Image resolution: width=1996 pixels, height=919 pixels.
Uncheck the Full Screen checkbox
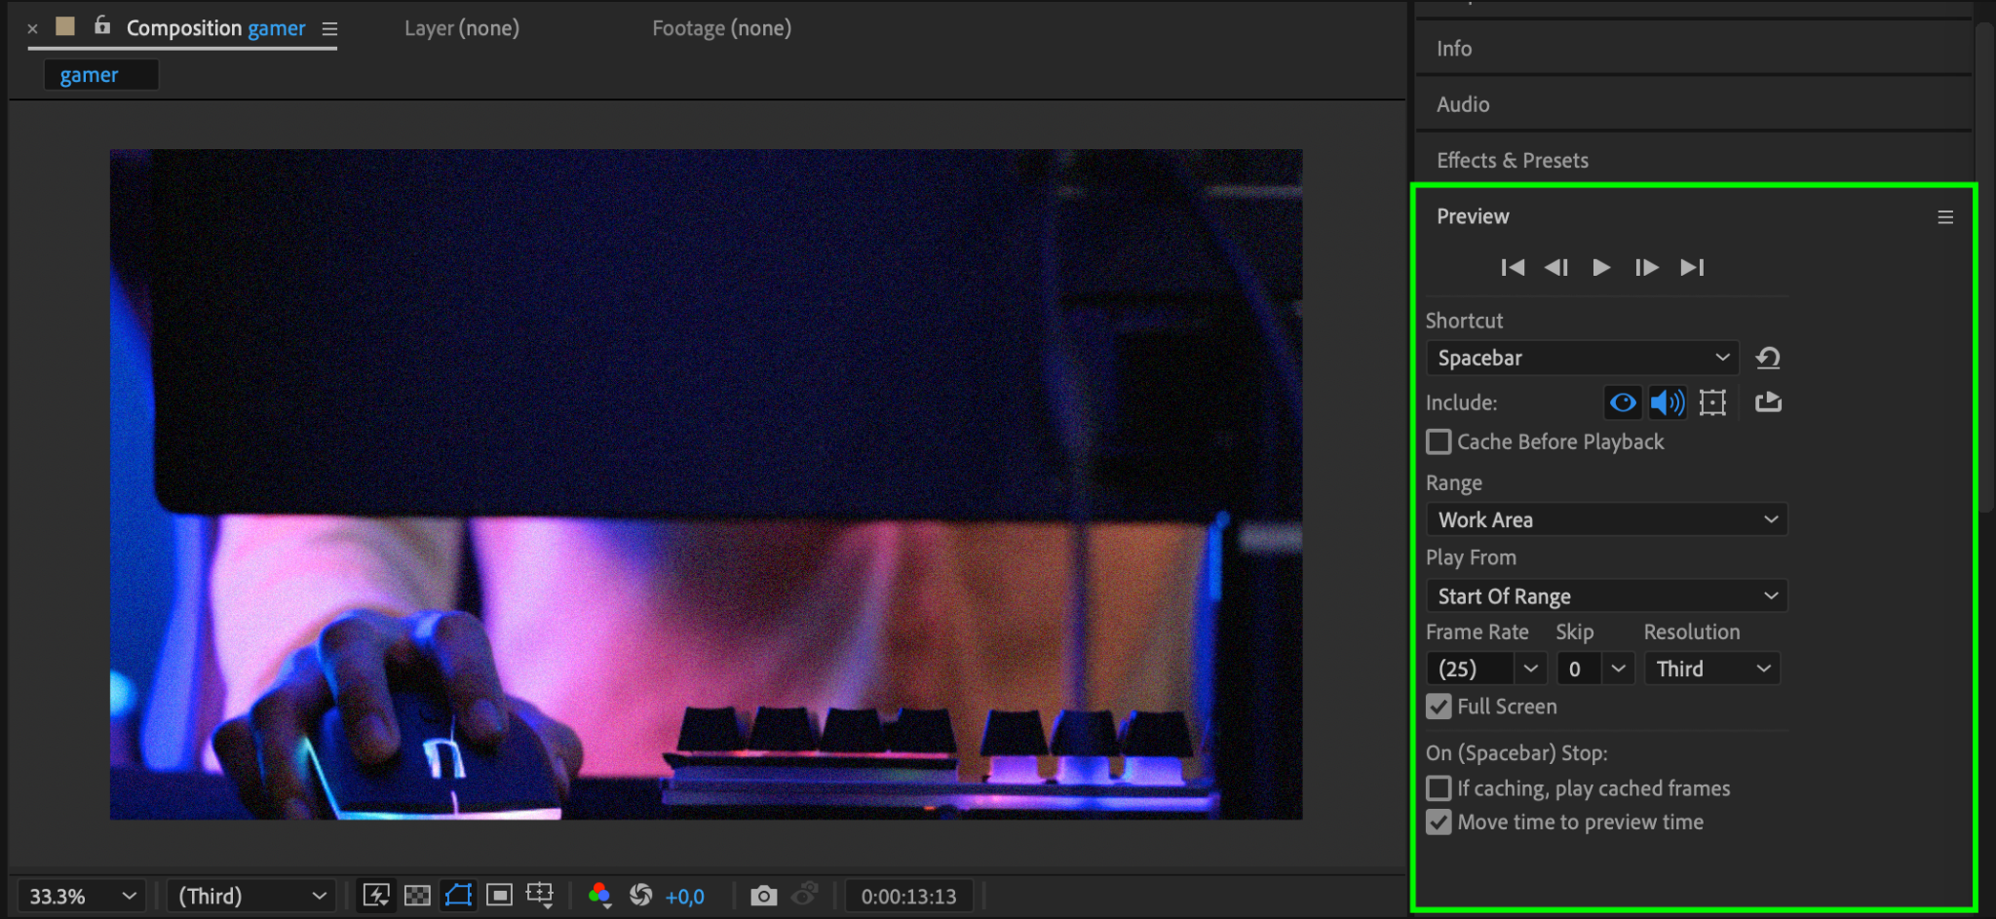tap(1439, 707)
